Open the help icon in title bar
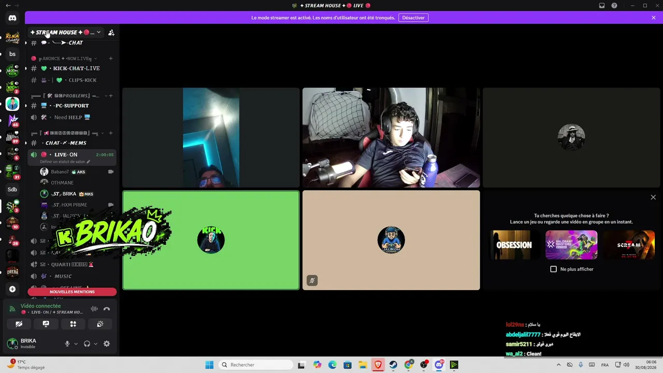Image resolution: width=663 pixels, height=373 pixels. click(614, 6)
